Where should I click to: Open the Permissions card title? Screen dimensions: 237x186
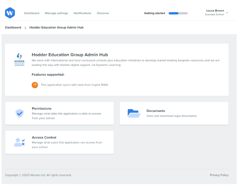tap(41, 108)
